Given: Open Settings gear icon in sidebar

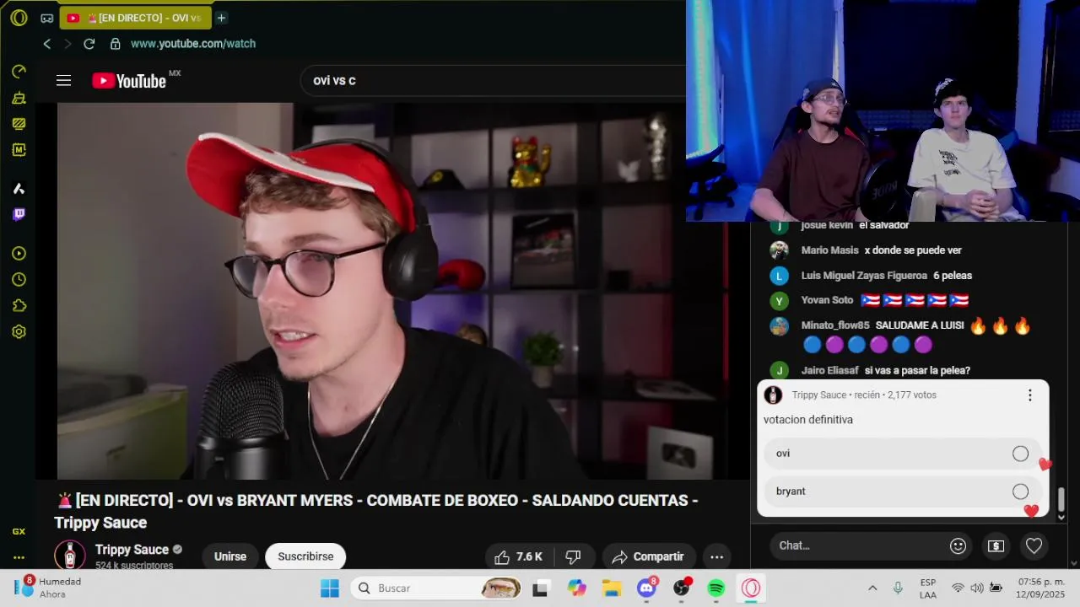Looking at the screenshot, I should click(19, 331).
